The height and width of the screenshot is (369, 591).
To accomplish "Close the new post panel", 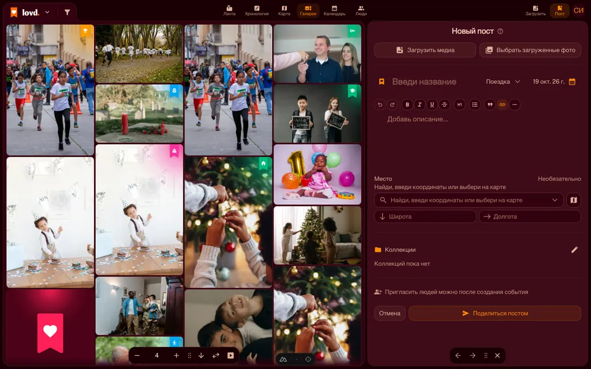I will (x=498, y=355).
